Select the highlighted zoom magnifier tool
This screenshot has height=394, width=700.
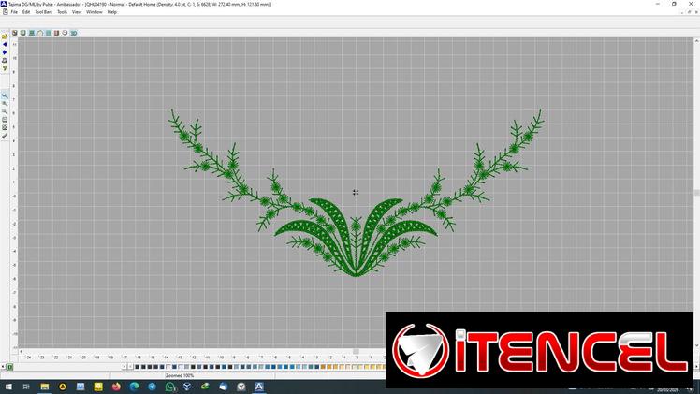[x=5, y=96]
